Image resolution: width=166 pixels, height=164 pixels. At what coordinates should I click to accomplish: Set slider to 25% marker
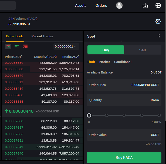point(107,115)
